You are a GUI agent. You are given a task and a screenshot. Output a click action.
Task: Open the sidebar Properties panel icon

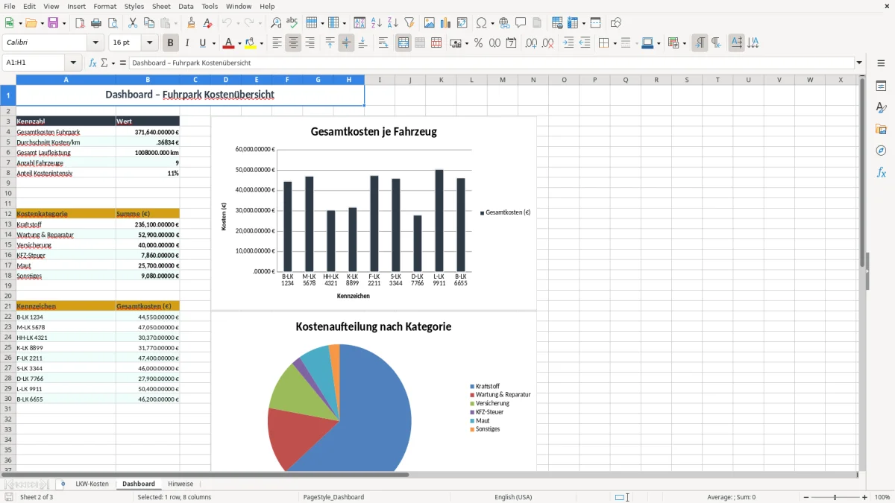click(881, 86)
